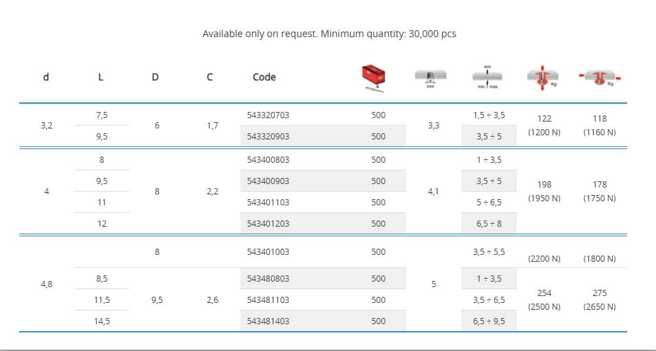
Task: Click the C column header
Action: click(x=210, y=78)
